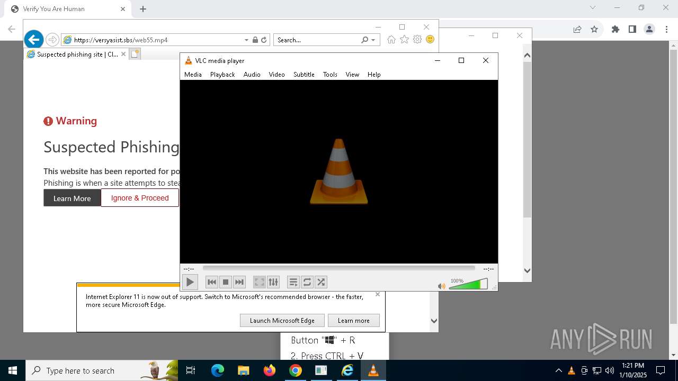Open IE Tools gear icon
Image resolution: width=678 pixels, height=381 pixels.
(x=417, y=40)
